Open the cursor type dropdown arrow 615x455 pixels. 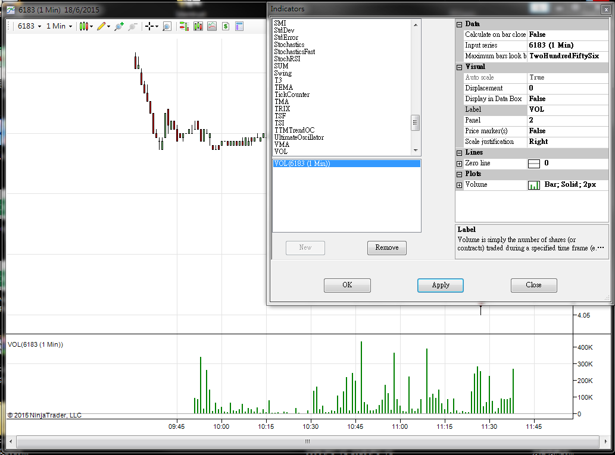(157, 27)
